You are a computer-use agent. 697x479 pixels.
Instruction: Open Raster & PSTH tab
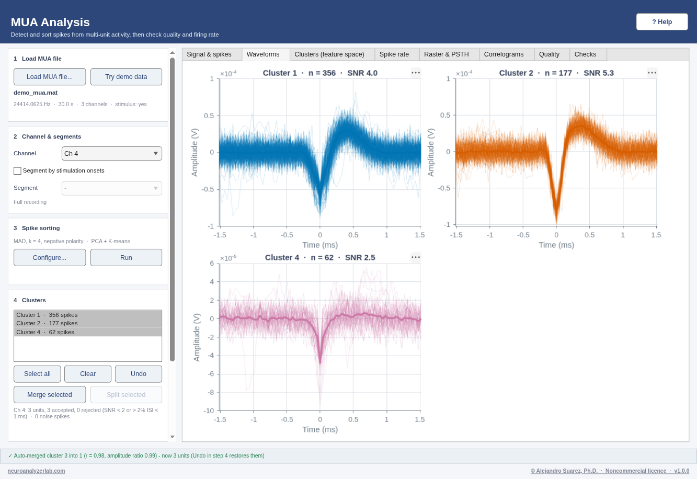coord(449,54)
